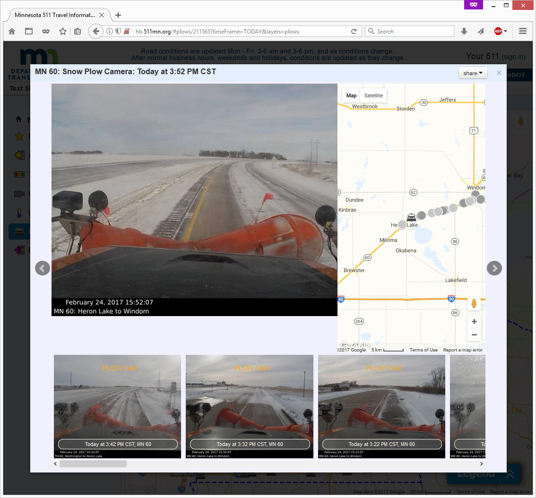Click thumbnail strip left scroll arrow
The width and height of the screenshot is (536, 498).
point(55,464)
